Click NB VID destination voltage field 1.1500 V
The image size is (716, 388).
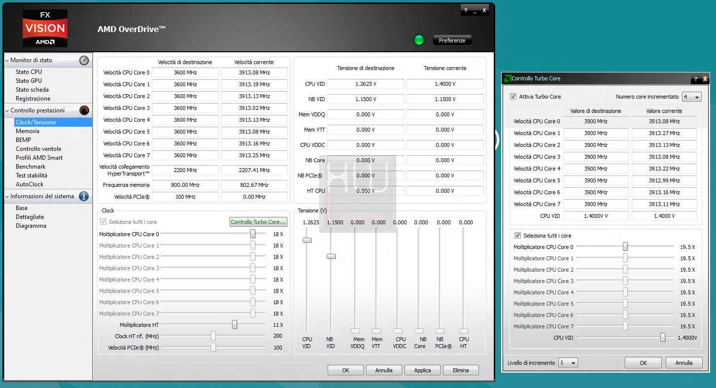(366, 99)
